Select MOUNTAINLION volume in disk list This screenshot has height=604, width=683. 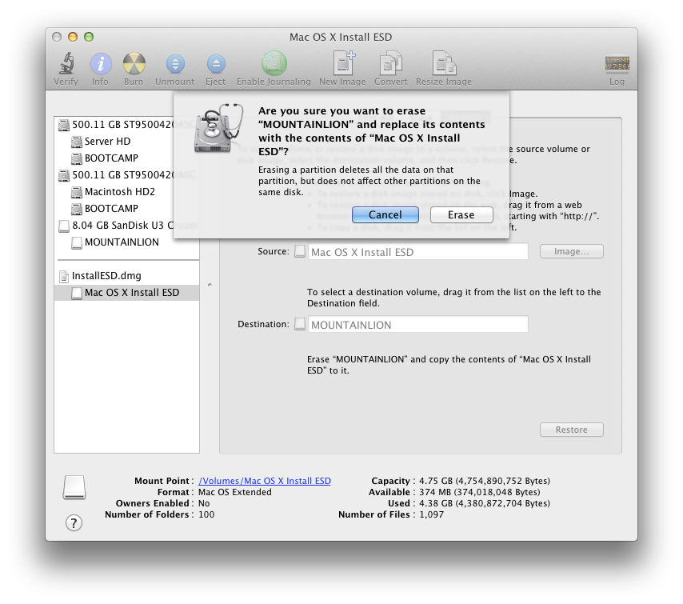pos(121,242)
